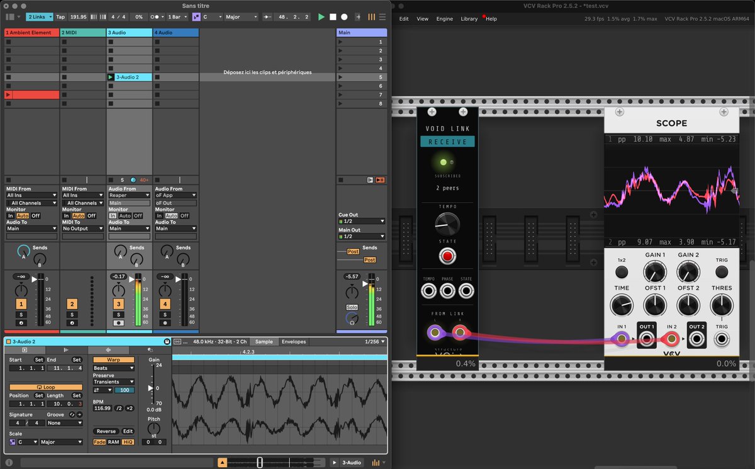The image size is (755, 469).
Task: Switch to Session view via orange bars icon
Action: point(371,17)
